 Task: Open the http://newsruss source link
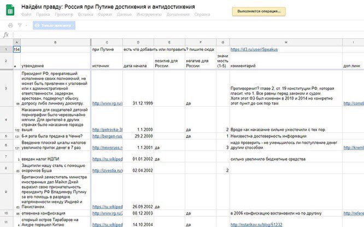click(107, 147)
